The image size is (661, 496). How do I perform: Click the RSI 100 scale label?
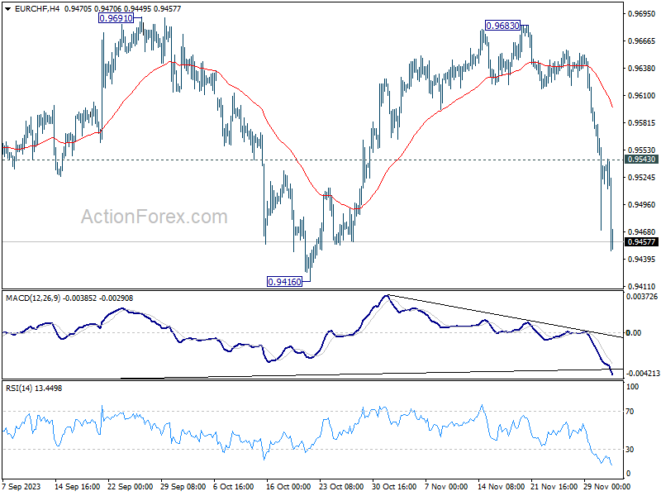pos(632,387)
